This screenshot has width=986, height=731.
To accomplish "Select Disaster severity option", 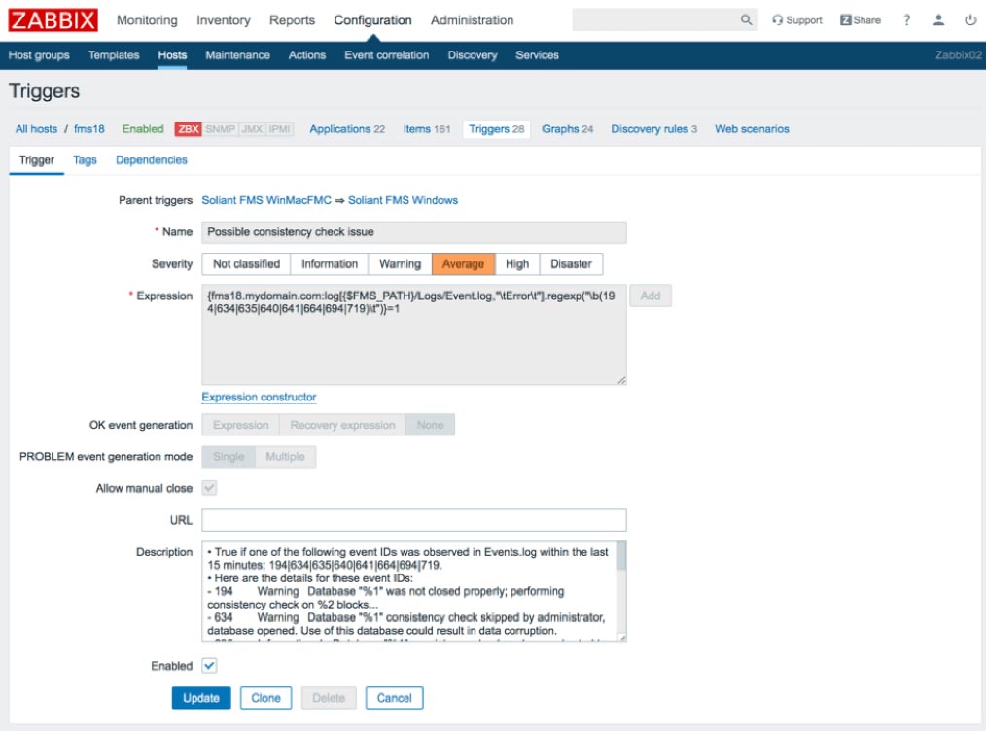I will coord(571,264).
